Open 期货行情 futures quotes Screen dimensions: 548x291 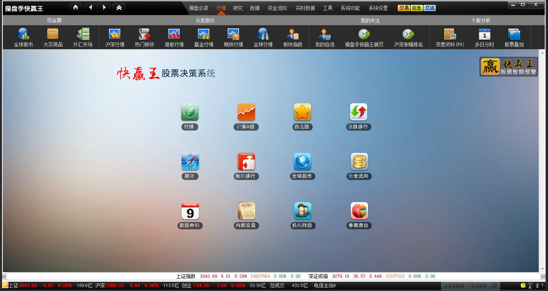[233, 38]
